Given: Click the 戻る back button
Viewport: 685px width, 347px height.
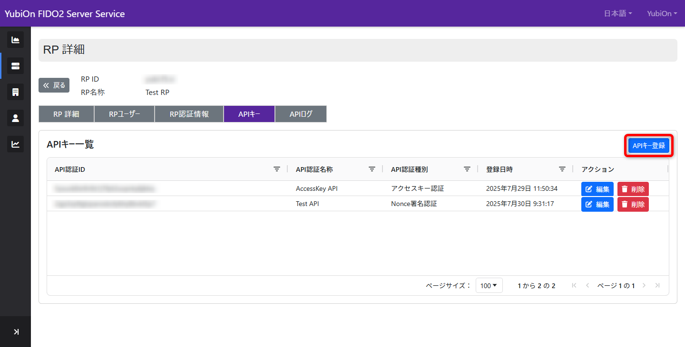Looking at the screenshot, I should click(54, 85).
